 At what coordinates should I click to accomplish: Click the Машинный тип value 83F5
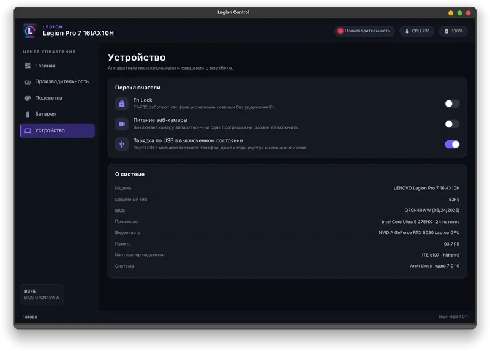point(454,200)
